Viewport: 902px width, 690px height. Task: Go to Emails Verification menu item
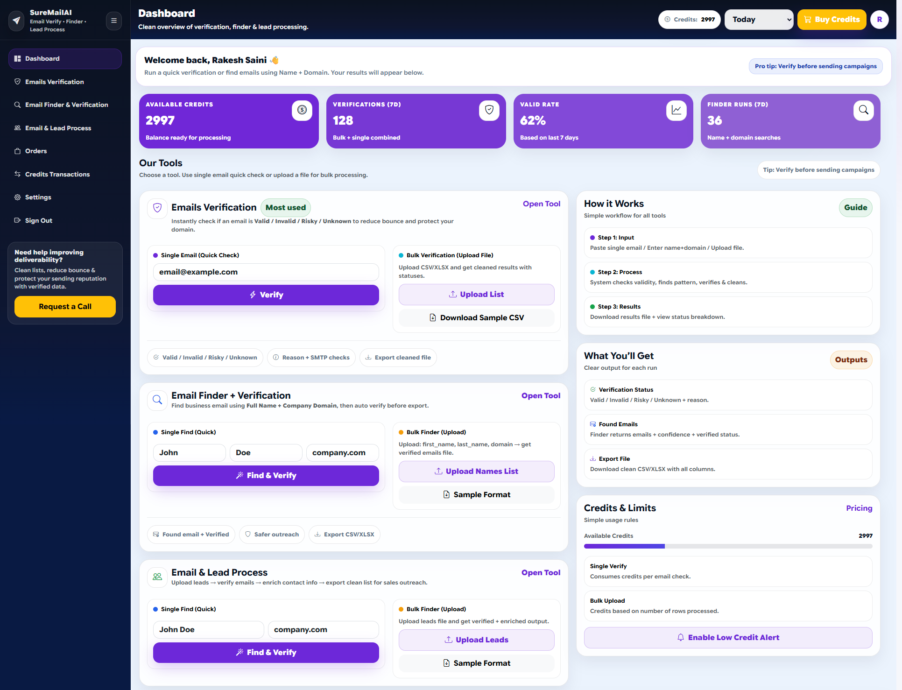point(65,82)
